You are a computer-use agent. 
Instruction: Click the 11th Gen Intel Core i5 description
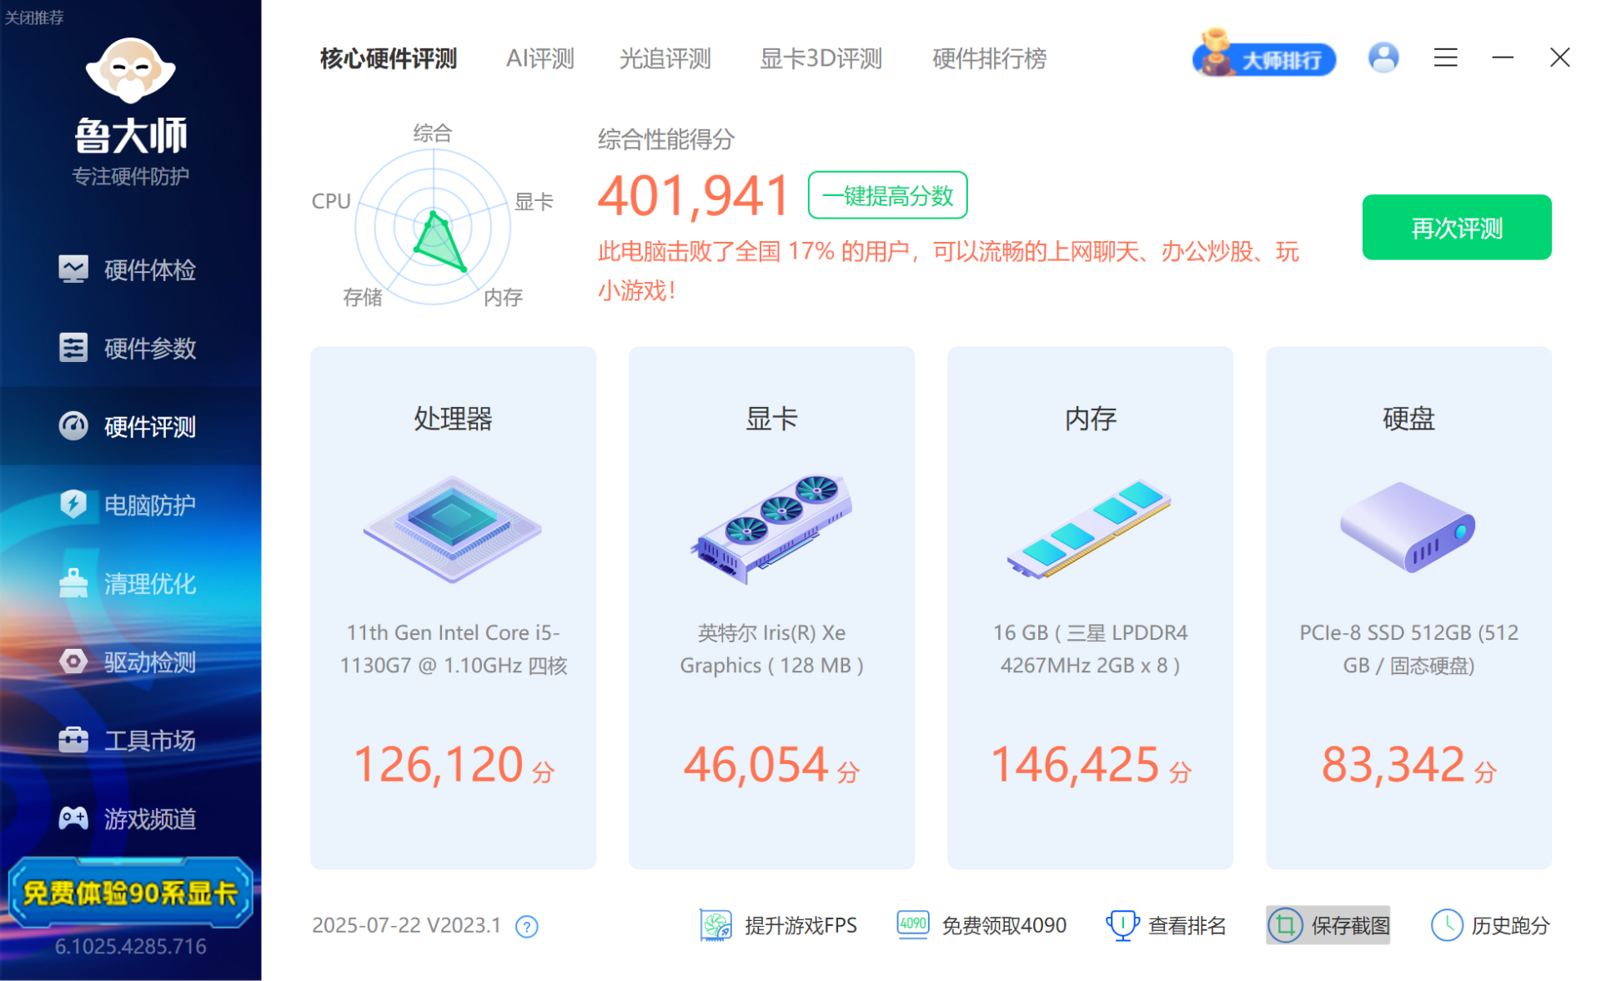[x=453, y=649]
